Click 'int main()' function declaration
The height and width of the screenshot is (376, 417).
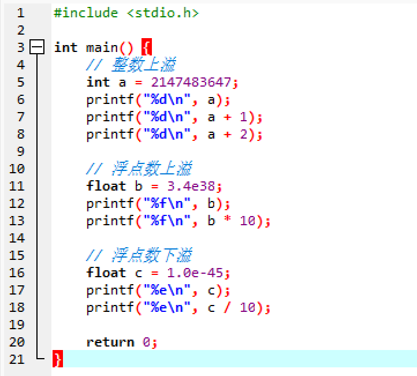[x=94, y=48]
